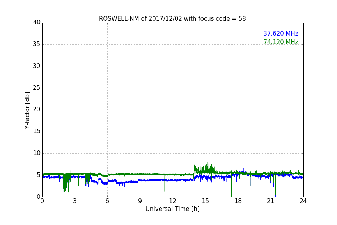Select the green 74.120 MHz legend label
Screen dimensions: 337x225
coord(281,42)
